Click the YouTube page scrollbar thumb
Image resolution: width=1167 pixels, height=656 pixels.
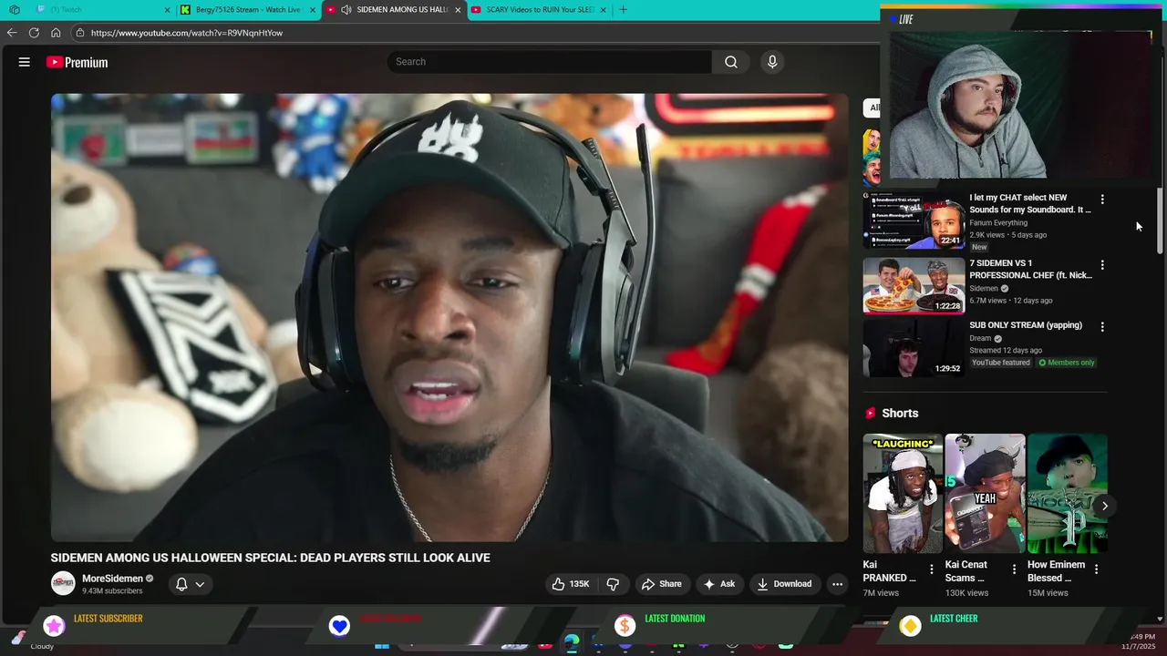[x=1160, y=220]
